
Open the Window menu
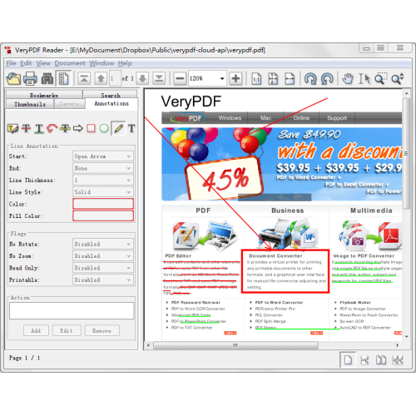point(102,63)
